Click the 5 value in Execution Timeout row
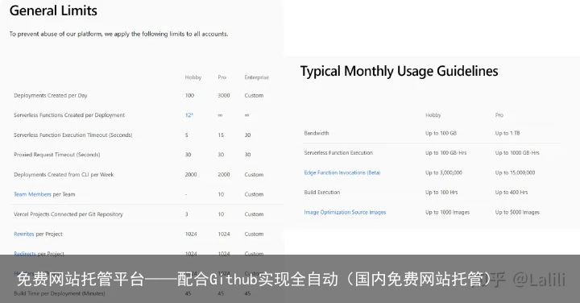Image resolution: width=580 pixels, height=303 pixels. point(186,135)
